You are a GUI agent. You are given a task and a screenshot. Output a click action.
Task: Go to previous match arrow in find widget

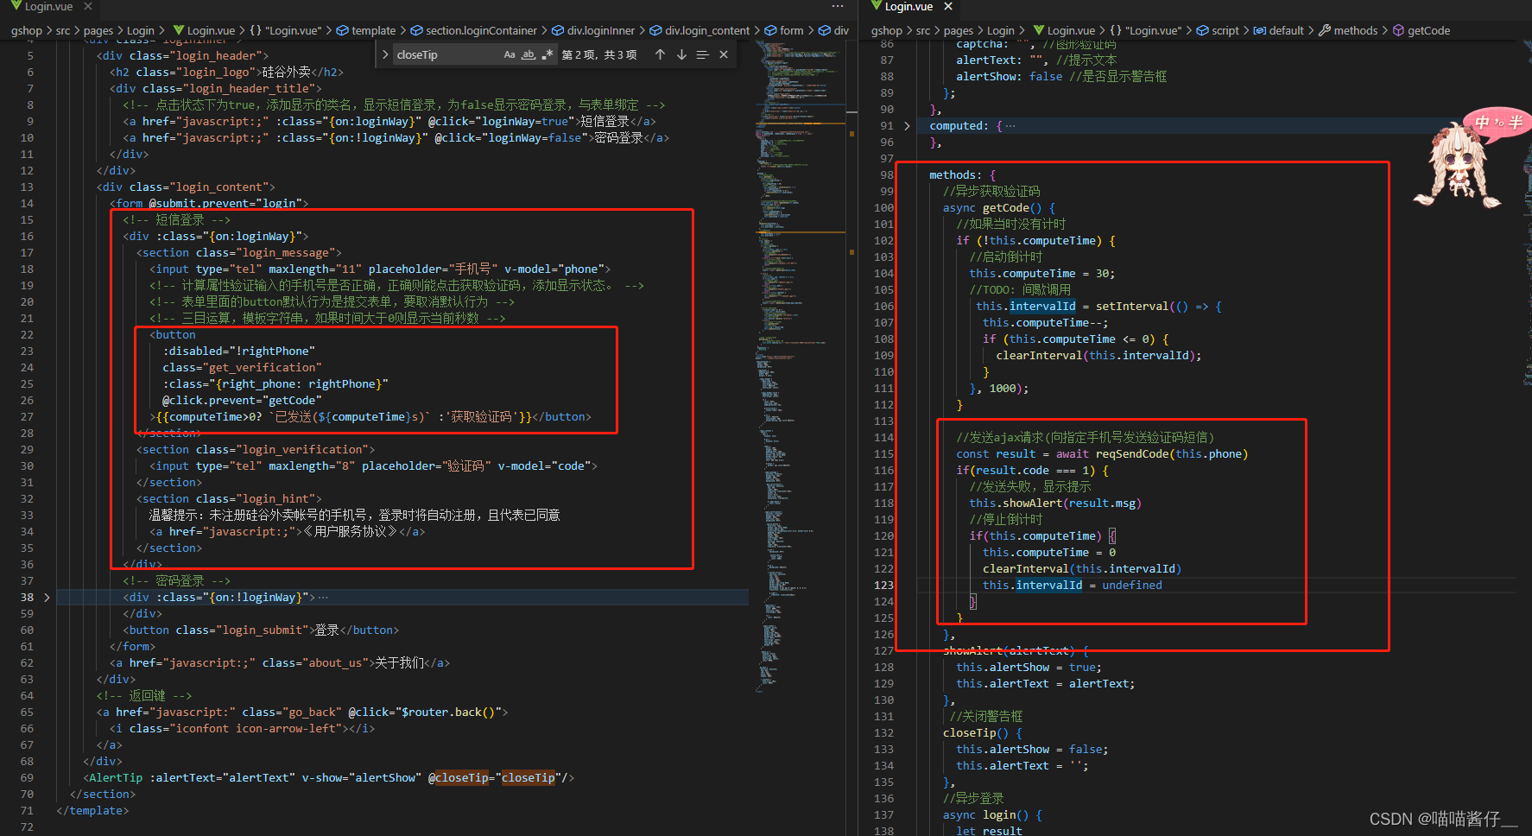(660, 54)
